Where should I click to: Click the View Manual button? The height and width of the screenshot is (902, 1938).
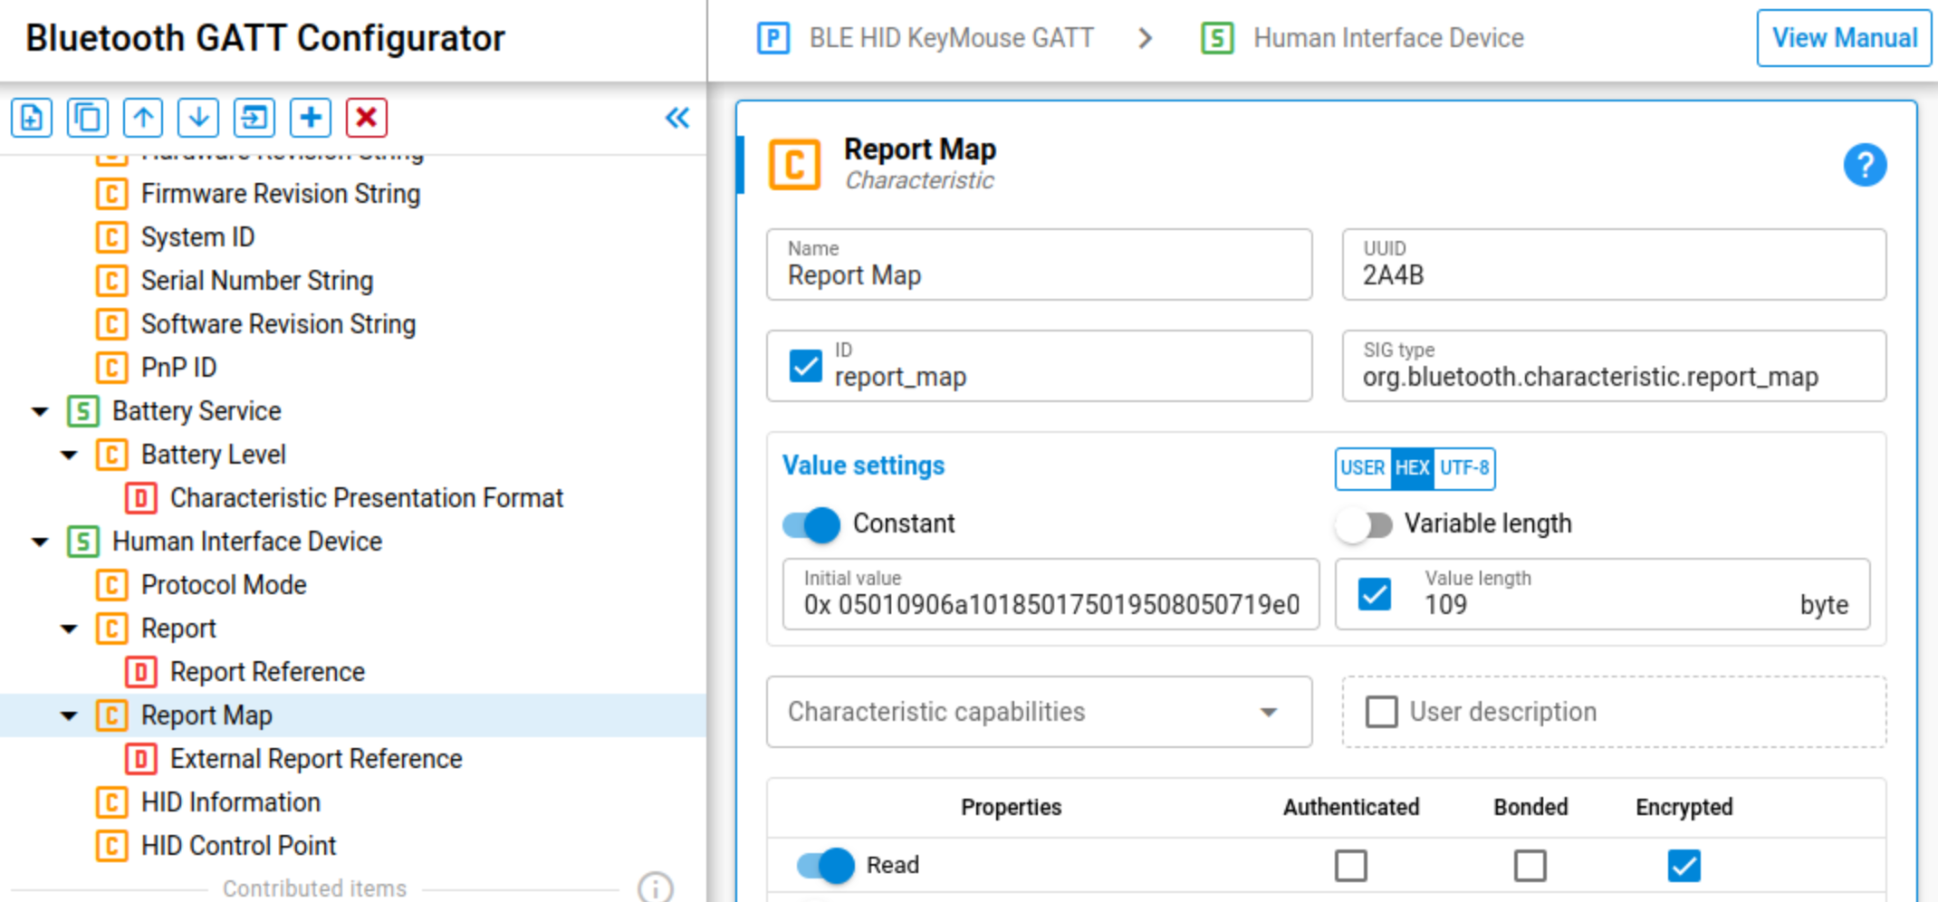(x=1844, y=38)
